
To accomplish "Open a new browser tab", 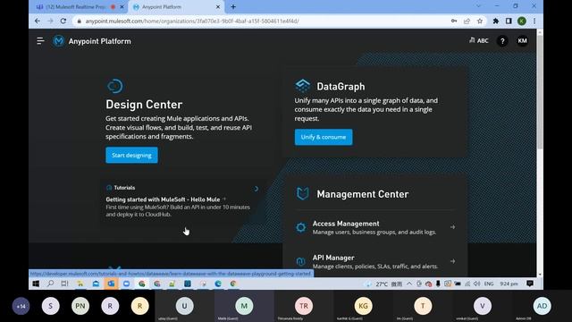I will pos(233,7).
